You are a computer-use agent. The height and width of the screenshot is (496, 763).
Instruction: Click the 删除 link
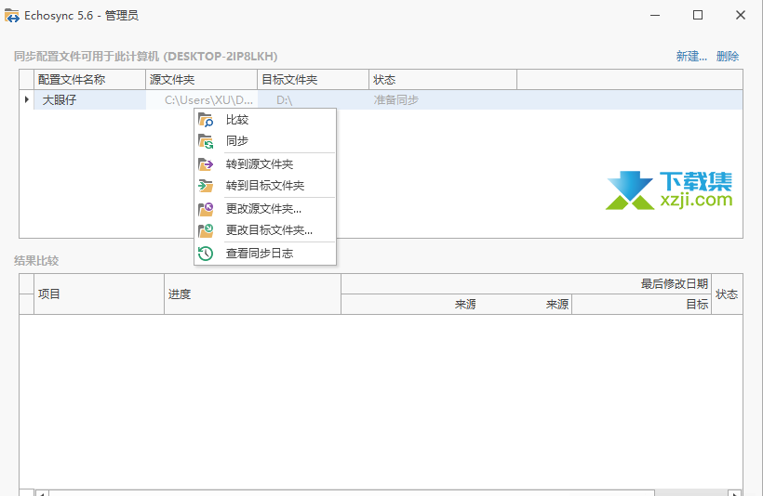click(x=728, y=57)
